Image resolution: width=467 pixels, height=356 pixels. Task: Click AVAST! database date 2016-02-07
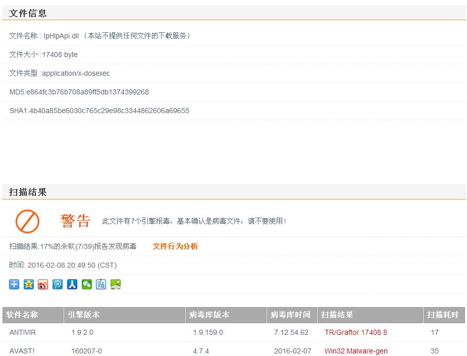click(292, 351)
